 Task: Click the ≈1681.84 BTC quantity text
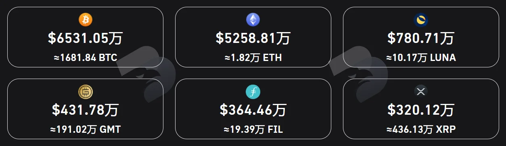pos(86,58)
